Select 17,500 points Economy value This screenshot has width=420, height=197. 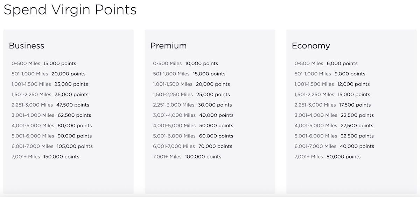[x=355, y=105]
